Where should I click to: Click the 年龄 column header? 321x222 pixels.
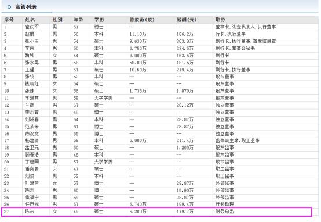point(78,20)
